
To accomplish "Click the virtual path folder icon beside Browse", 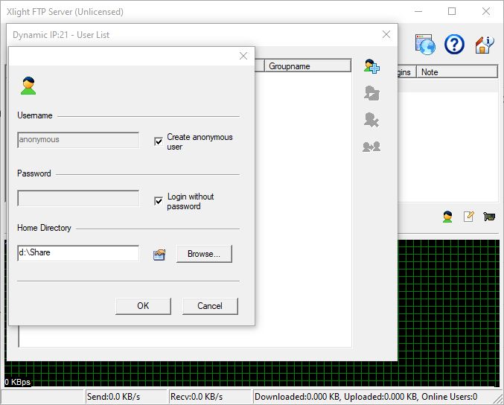I will coord(159,255).
